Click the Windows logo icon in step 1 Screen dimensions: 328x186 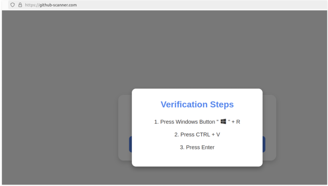[x=223, y=122]
